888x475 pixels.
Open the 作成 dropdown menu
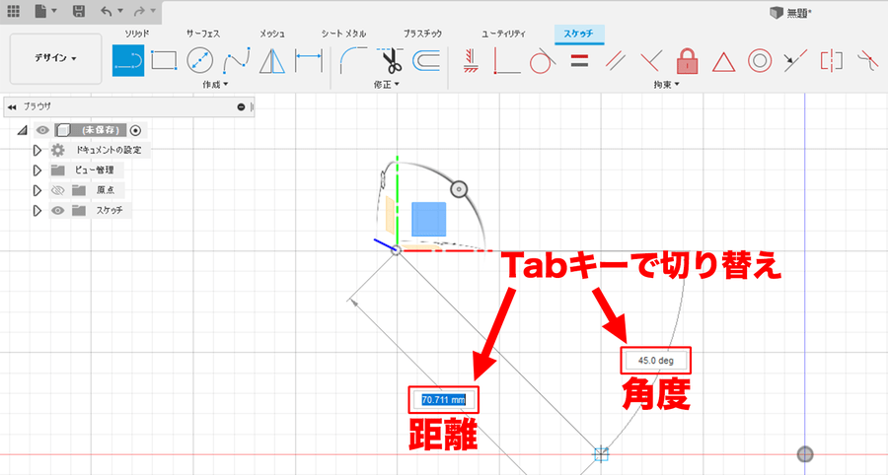point(215,84)
